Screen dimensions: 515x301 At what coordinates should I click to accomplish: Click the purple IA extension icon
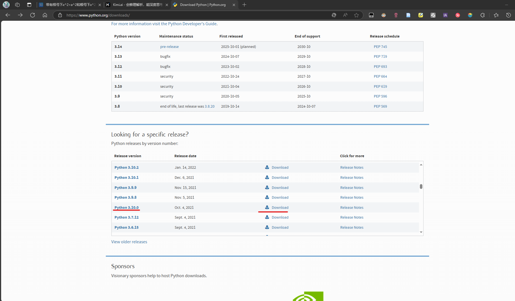tap(445, 15)
